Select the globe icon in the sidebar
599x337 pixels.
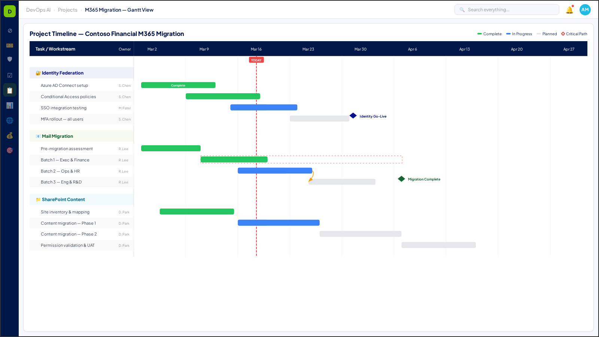(x=9, y=120)
